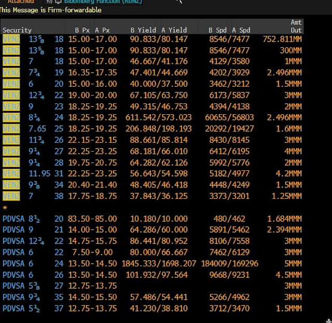Select the 'This Message is Firm-forwardable' notice
The width and height of the screenshot is (332, 323).
(x=51, y=10)
